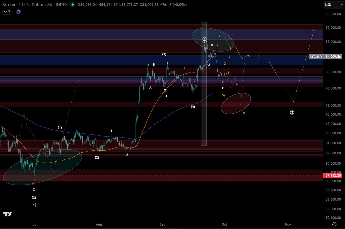Image resolution: width=345 pixels, height=229 pixels.
Task: Click the Sep label on time axis
Action: click(163, 224)
